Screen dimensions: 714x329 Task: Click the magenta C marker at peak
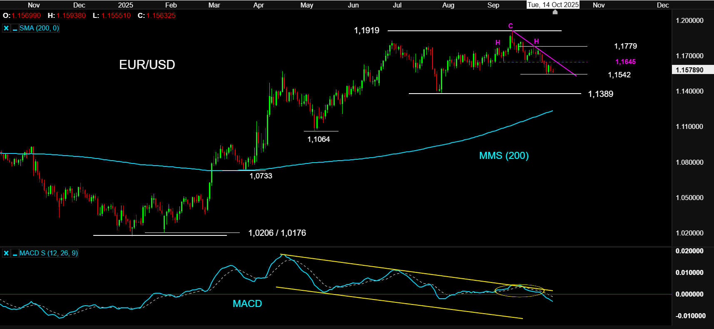point(510,26)
